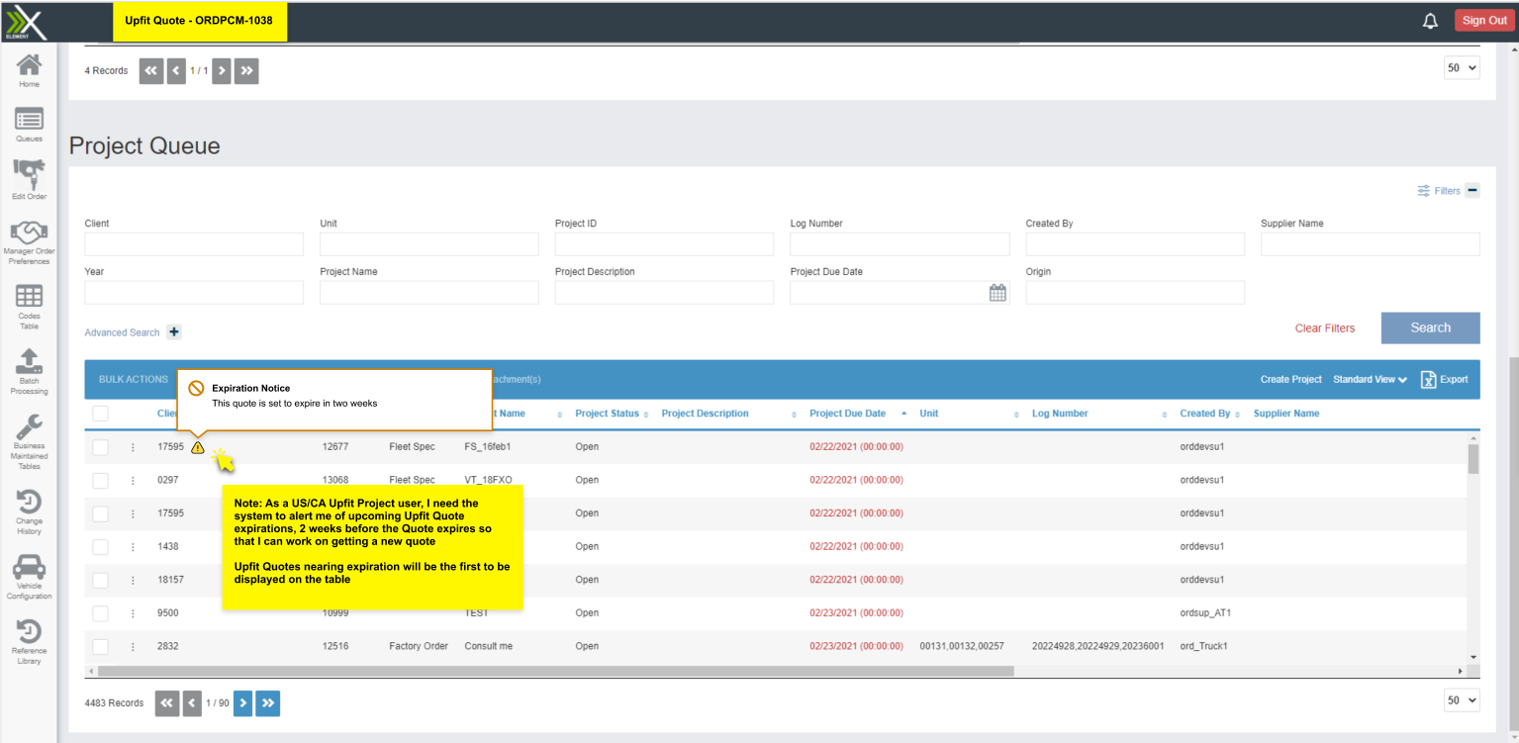Go to first page in Project Queue pager
The height and width of the screenshot is (743, 1519).
pyautogui.click(x=167, y=703)
